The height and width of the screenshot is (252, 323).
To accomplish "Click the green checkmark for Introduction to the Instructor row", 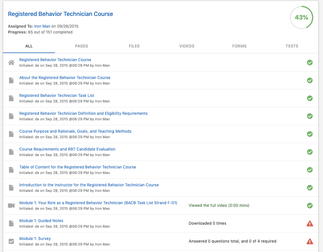I will point(310,188).
